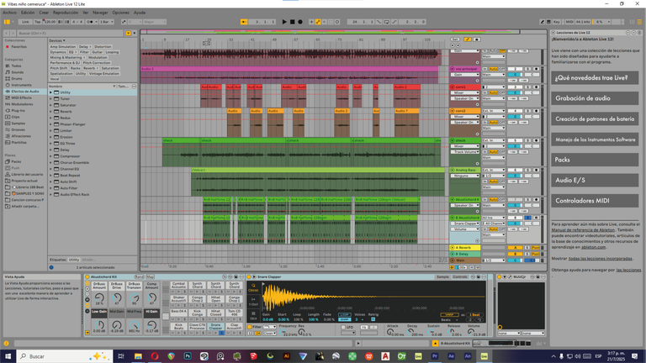This screenshot has width=646, height=363.
Task: Open the 1 Bar quantization dropdown
Action: click(x=106, y=22)
